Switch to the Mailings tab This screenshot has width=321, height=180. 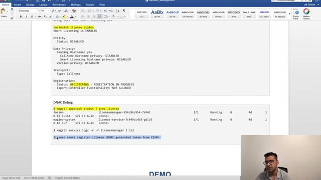coord(76,4)
